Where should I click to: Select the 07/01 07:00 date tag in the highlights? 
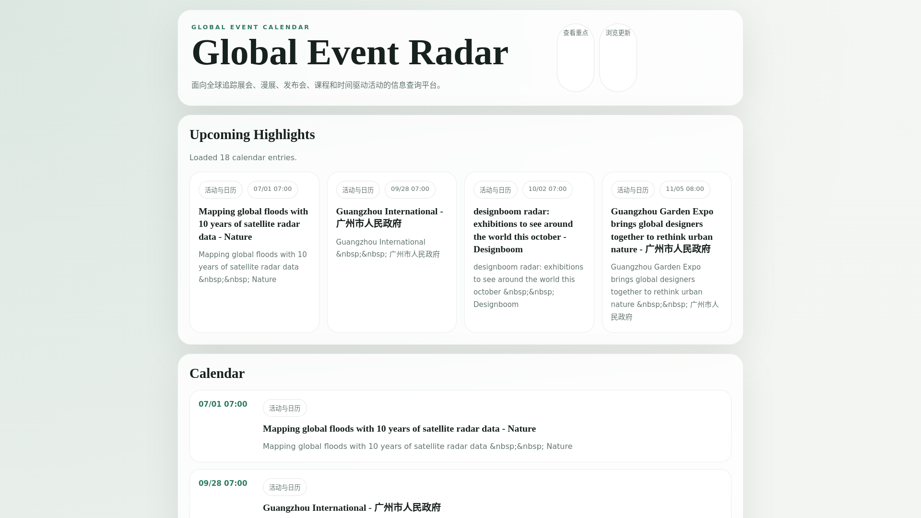[272, 189]
